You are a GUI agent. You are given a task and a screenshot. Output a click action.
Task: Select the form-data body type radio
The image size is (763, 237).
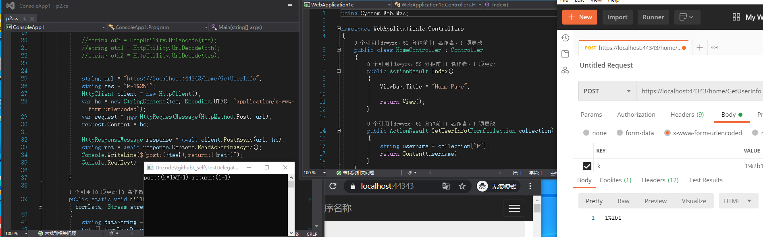click(620, 133)
